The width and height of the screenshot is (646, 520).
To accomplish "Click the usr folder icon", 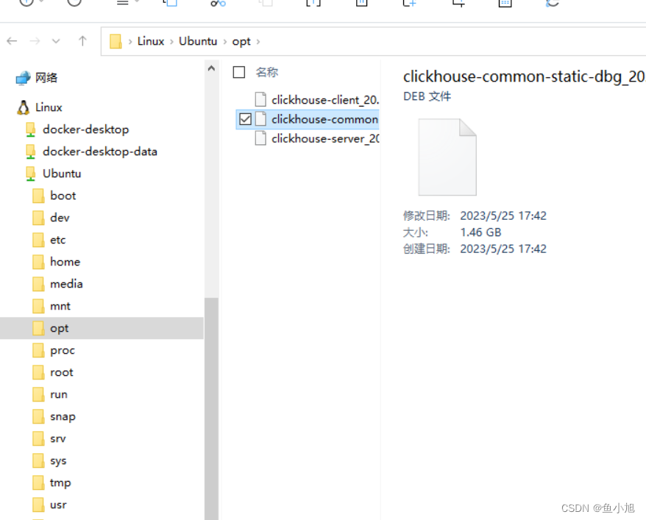I will point(38,505).
